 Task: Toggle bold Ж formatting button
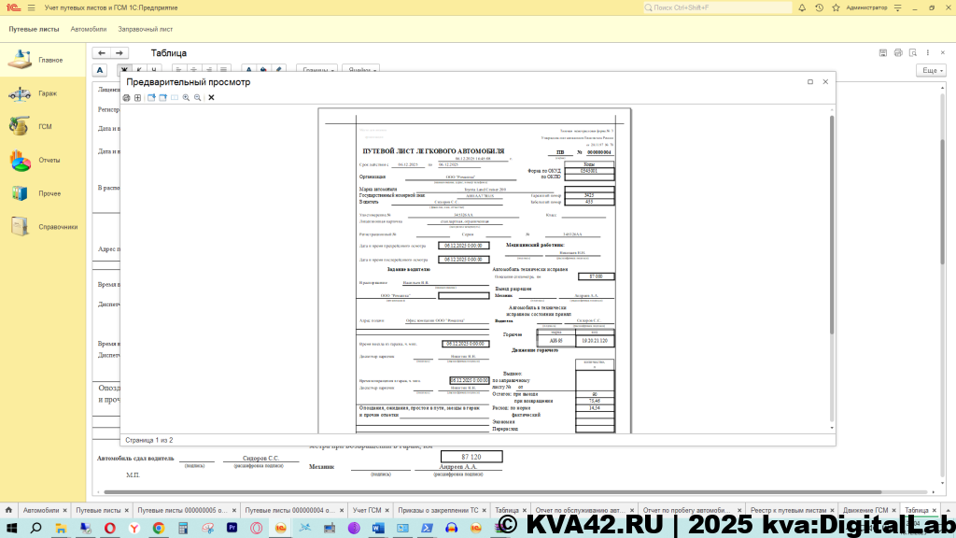(x=123, y=70)
